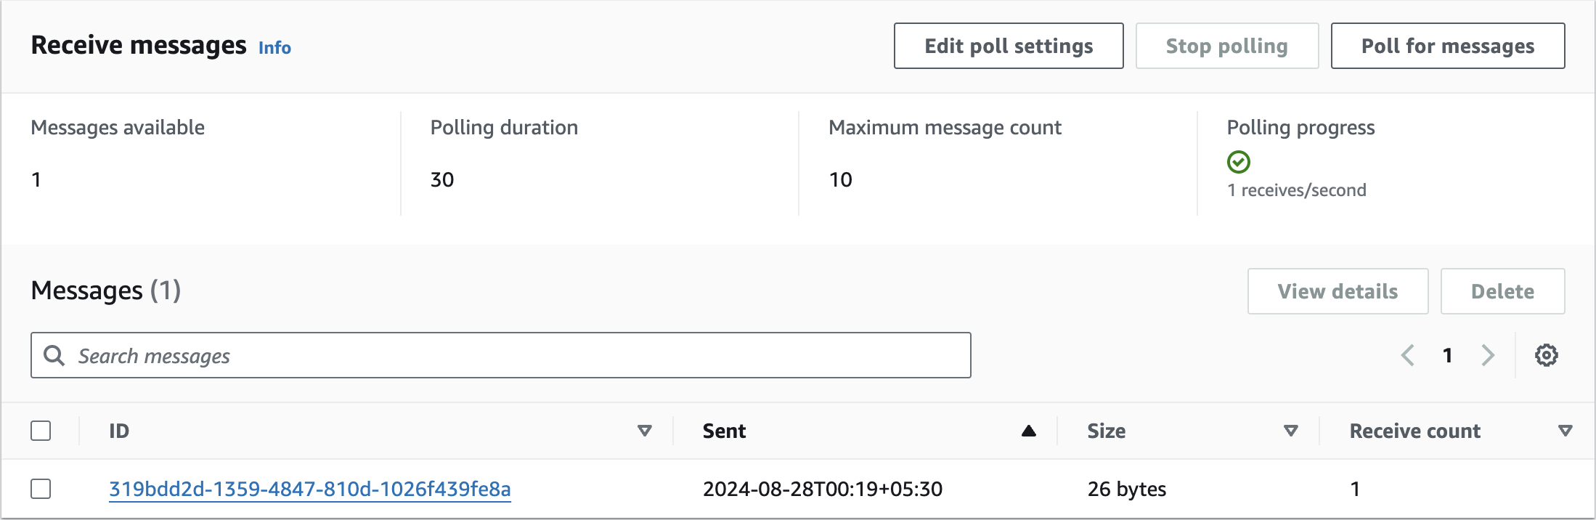Image resolution: width=1596 pixels, height=520 pixels.
Task: Check the message 319bdd2d row checkbox
Action: [41, 489]
